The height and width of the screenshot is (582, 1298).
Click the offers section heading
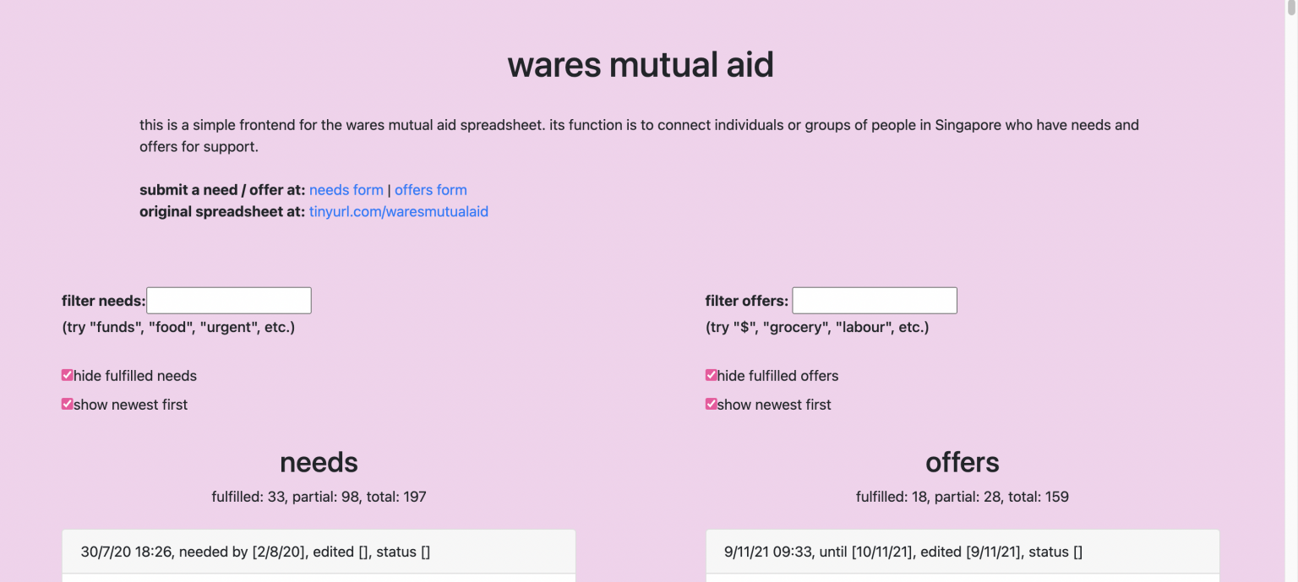tap(963, 462)
